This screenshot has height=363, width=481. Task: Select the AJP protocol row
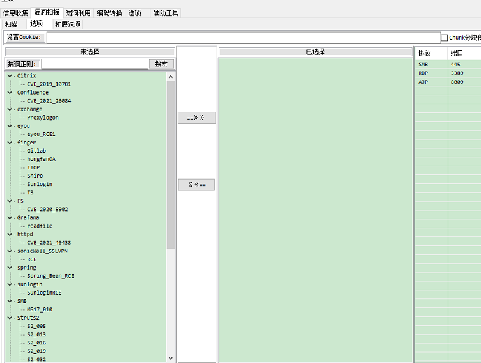[x=448, y=82]
